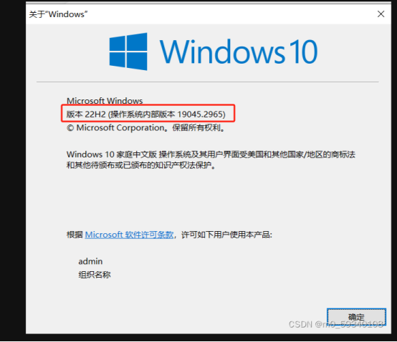Viewport: 397px width, 342px height.
Task: Click the admin user name
Action: click(90, 261)
